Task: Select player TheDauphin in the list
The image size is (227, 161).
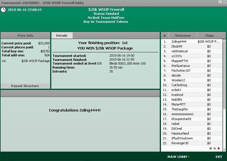Action: (x=192, y=109)
